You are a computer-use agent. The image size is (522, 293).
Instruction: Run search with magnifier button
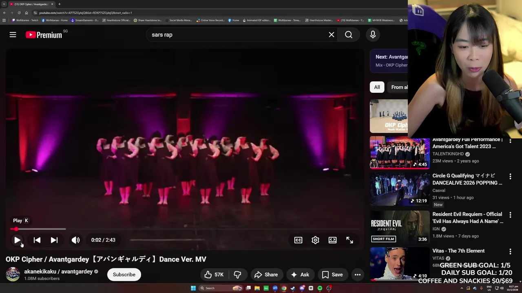click(349, 35)
